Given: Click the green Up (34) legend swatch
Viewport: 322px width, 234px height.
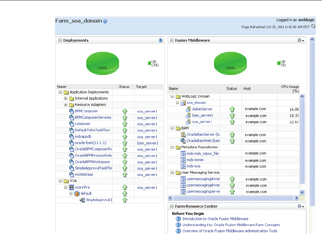Looking at the screenshot, I should tap(149, 63).
